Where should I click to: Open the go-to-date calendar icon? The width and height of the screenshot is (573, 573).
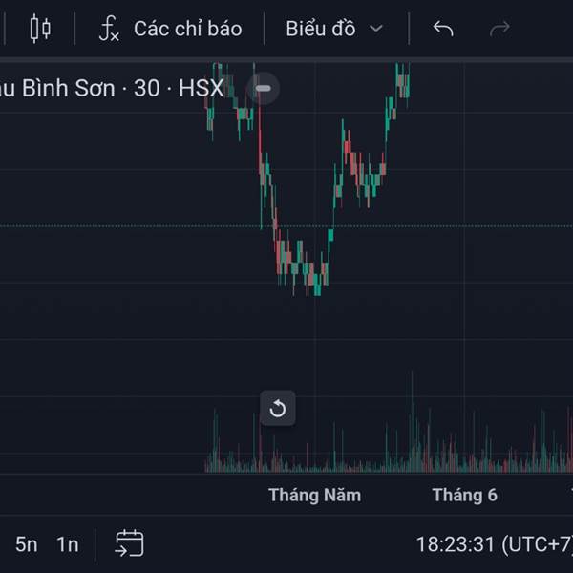click(129, 543)
